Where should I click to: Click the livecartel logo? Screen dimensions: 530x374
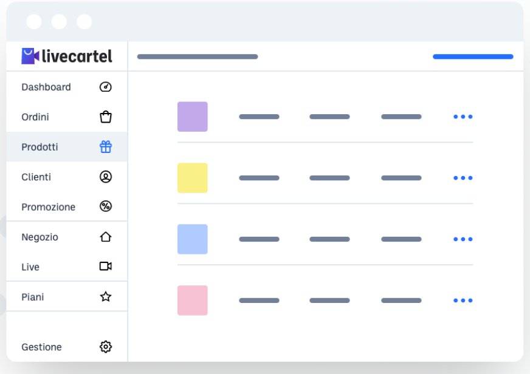[67, 56]
